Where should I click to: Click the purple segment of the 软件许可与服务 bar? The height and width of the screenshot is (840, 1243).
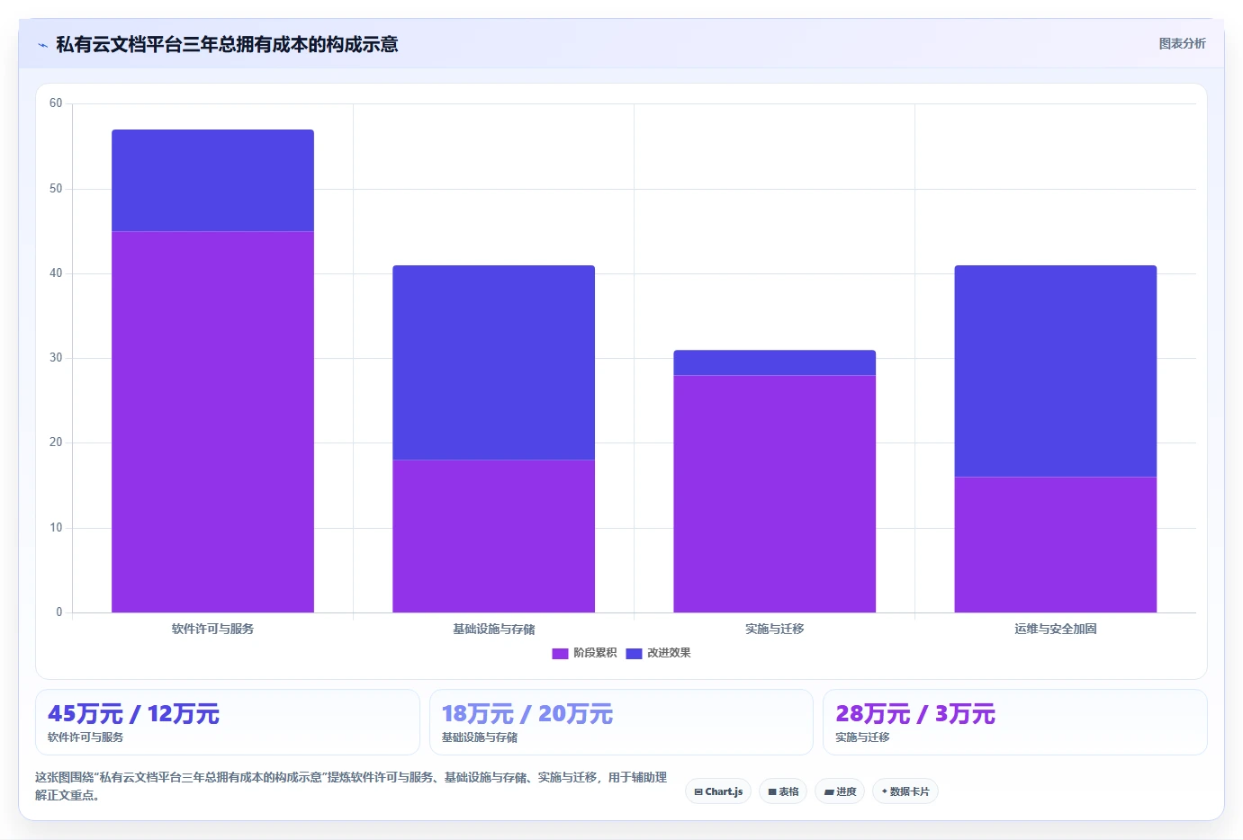click(212, 422)
